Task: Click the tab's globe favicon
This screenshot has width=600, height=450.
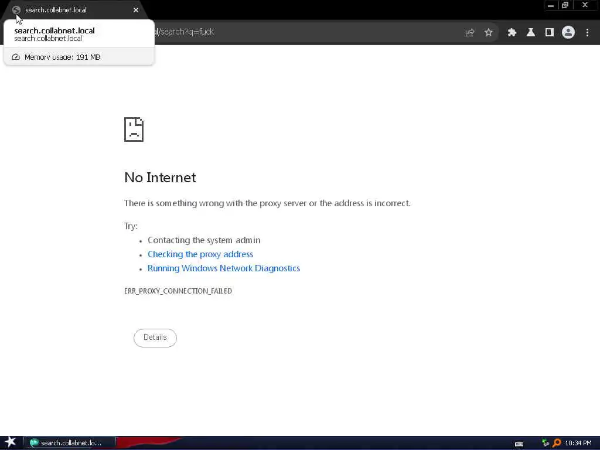Action: [x=16, y=10]
